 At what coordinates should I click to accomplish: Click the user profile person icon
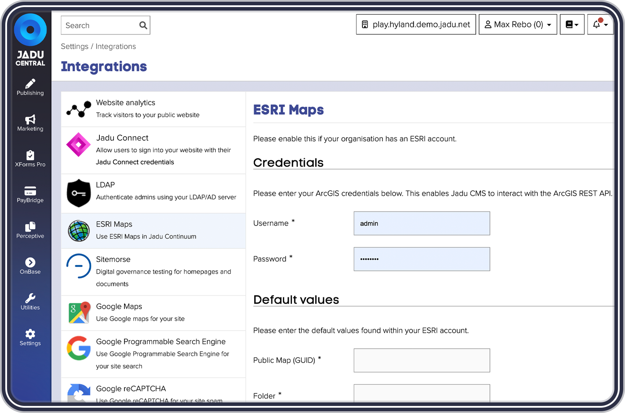point(488,24)
